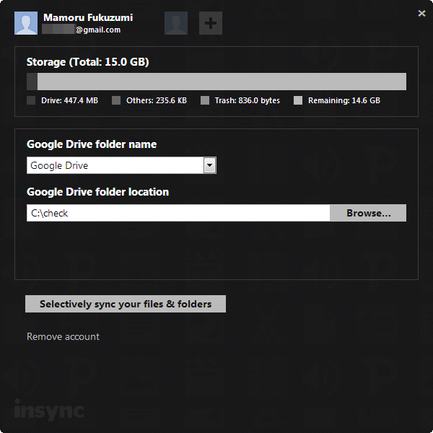Add a new account with plus icon
The height and width of the screenshot is (433, 433).
(211, 23)
